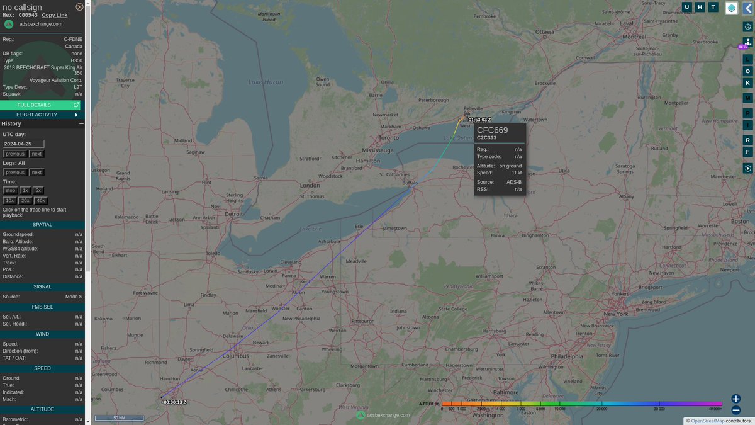Image resolution: width=755 pixels, height=425 pixels.
Task: Click the replay play-circle icon
Action: tap(747, 168)
